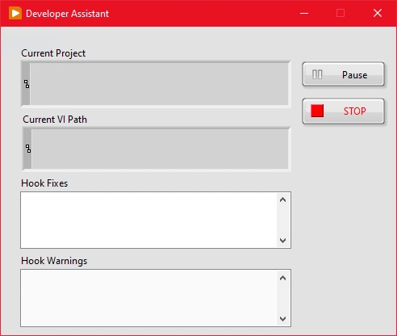Viewport: 397px width, 336px height.
Task: Minimize the Developer Assistant window
Action: point(304,13)
